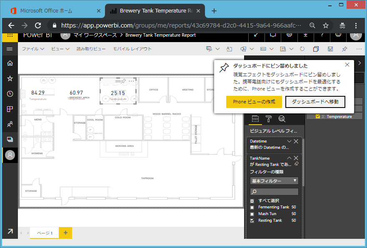Open the ビュー menu
The height and width of the screenshot is (248, 367).
pos(60,49)
